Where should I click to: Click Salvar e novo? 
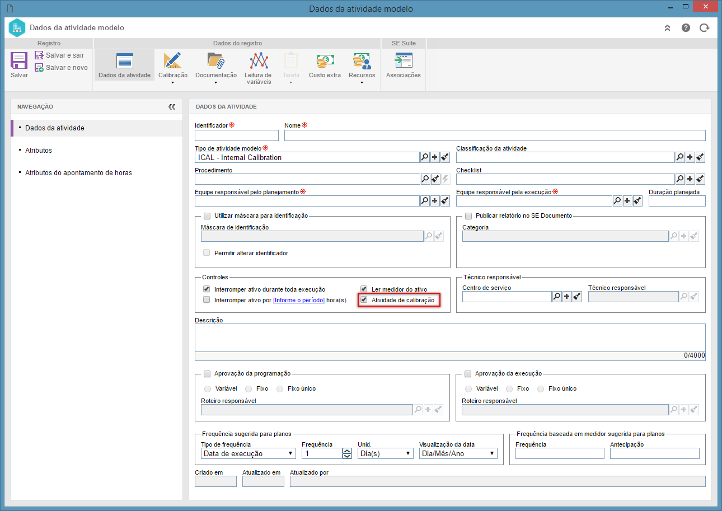[x=61, y=68]
